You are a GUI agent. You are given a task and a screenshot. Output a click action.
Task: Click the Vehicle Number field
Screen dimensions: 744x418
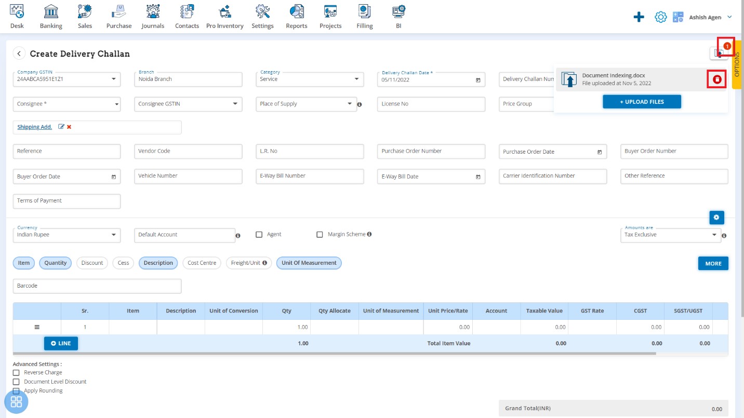click(x=188, y=176)
